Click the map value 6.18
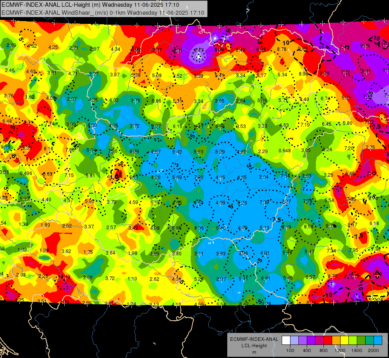The width and height of the screenshot is (389, 358). click(374, 224)
